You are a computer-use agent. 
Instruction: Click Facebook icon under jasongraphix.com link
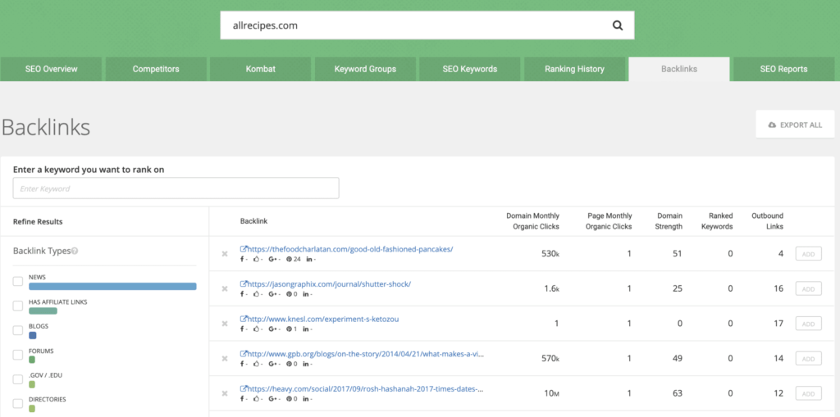242,294
